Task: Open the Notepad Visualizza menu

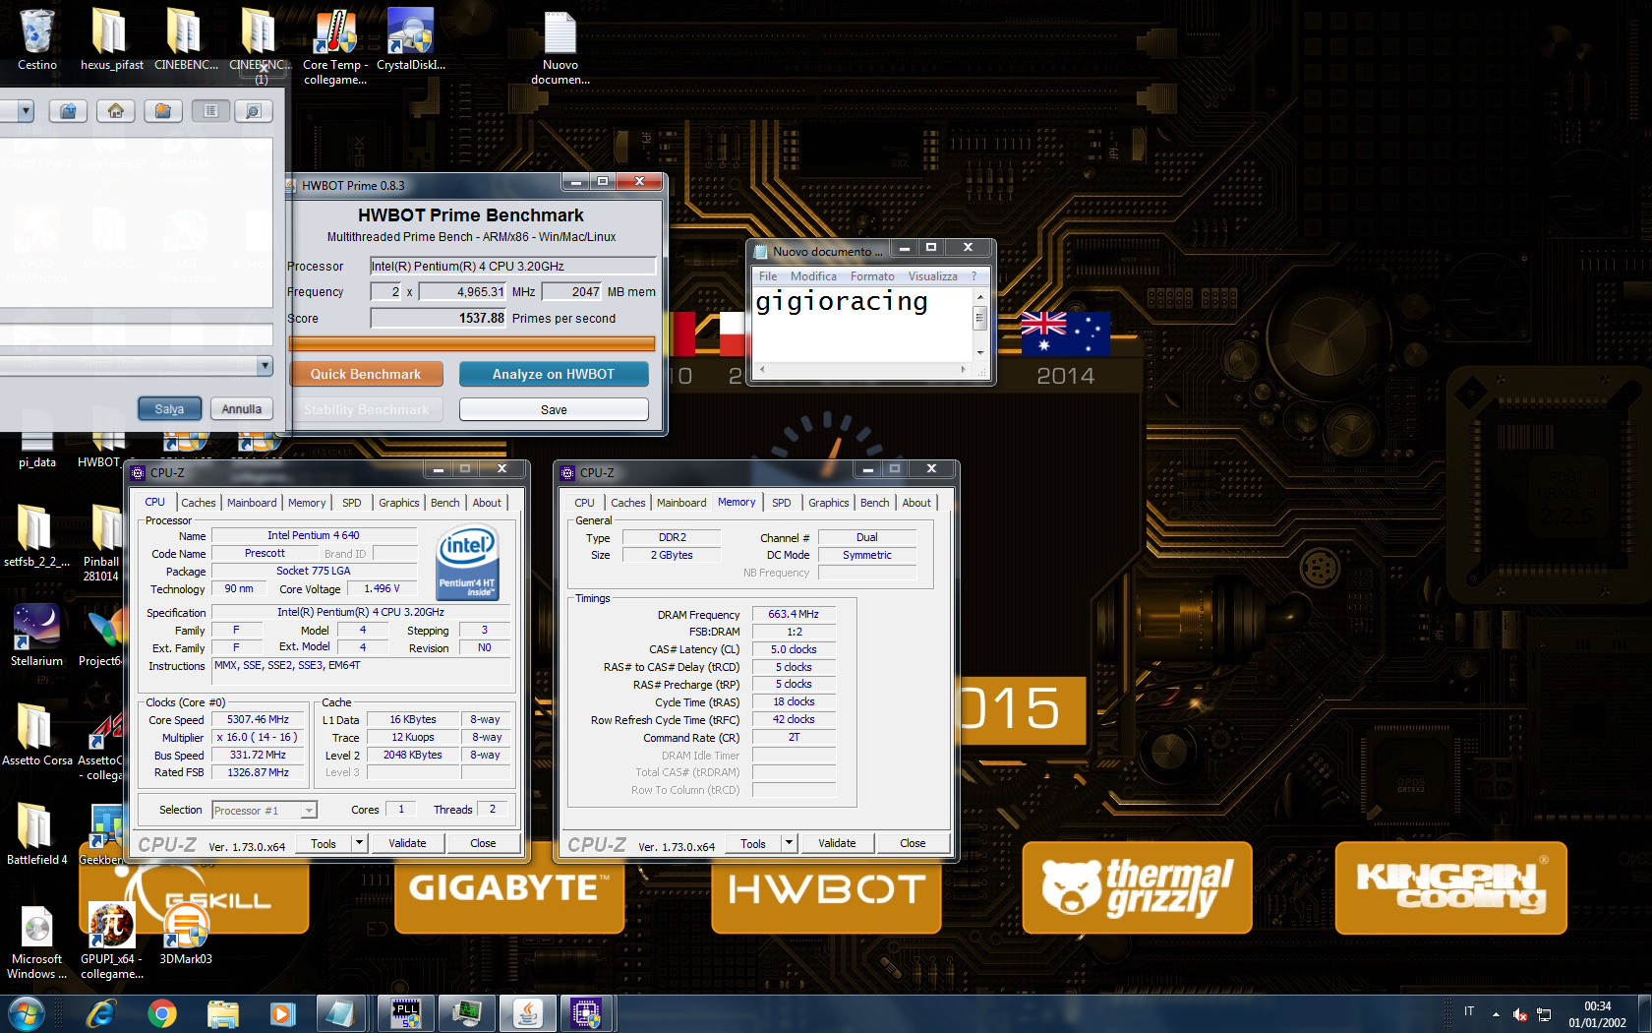Action: click(932, 276)
